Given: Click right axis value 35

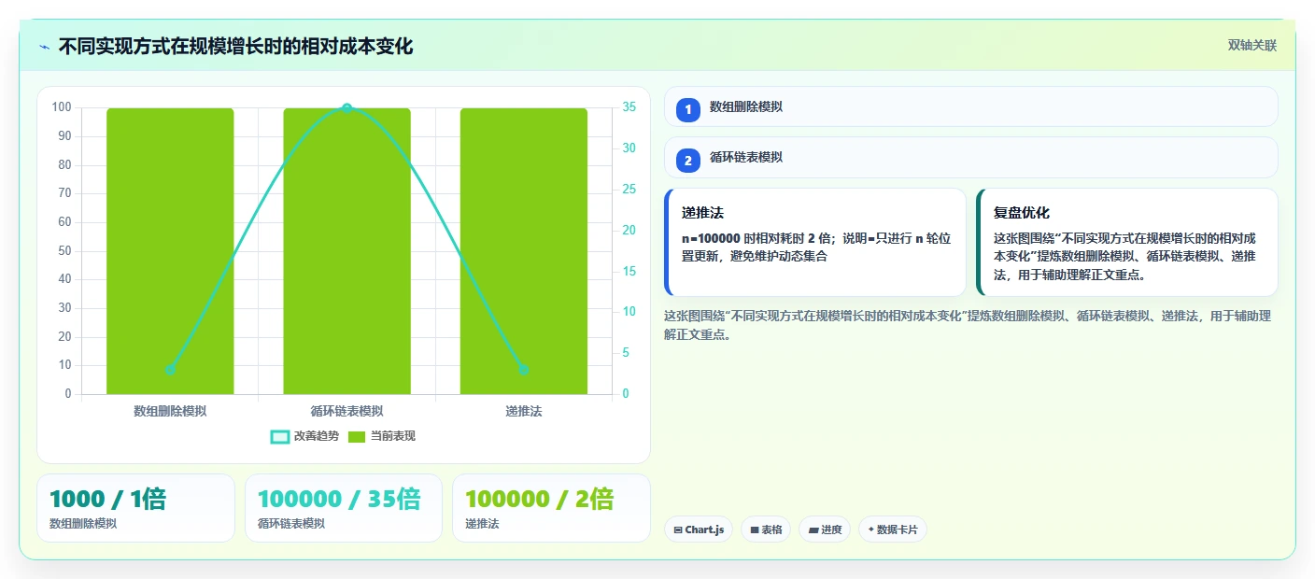Looking at the screenshot, I should pos(629,107).
